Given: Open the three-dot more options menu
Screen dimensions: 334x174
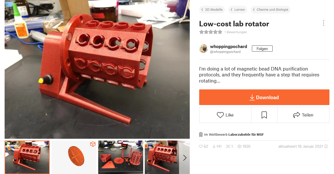Looking at the screenshot, I should (x=323, y=23).
